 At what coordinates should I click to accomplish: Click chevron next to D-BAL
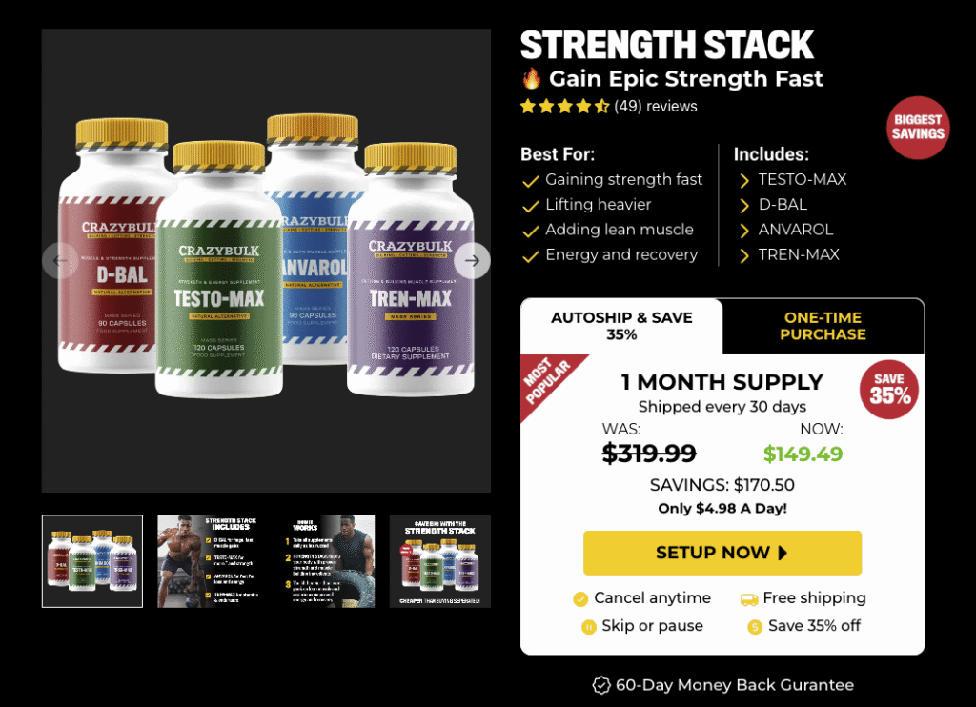pos(743,206)
